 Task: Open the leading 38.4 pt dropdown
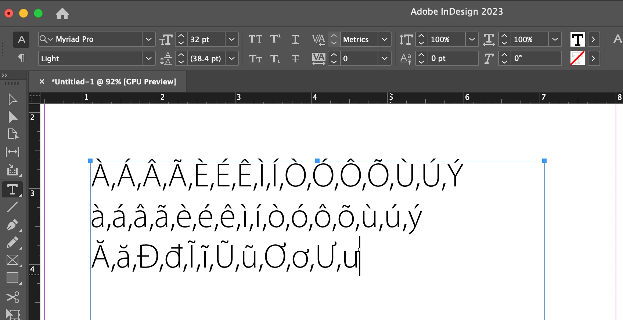[231, 58]
